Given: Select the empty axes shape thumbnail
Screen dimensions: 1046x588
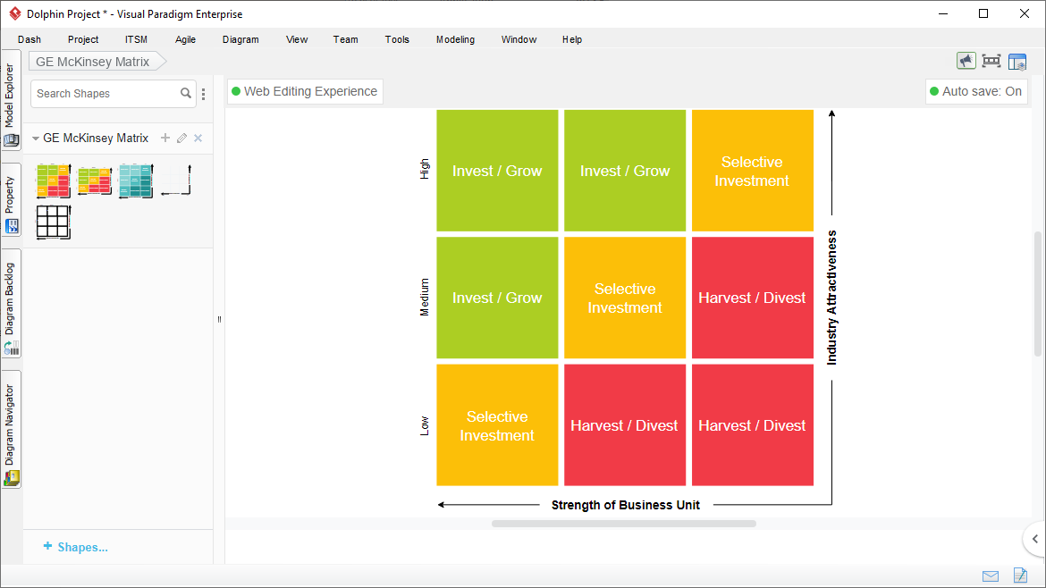Looking at the screenshot, I should [176, 181].
